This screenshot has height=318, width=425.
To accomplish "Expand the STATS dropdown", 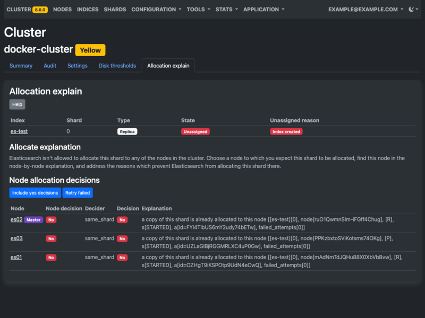I will point(225,9).
